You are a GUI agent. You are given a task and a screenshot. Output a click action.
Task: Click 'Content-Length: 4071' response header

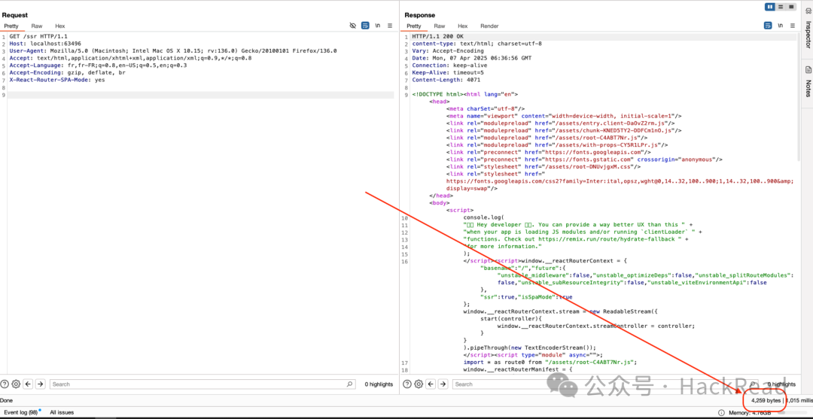[x=446, y=80]
